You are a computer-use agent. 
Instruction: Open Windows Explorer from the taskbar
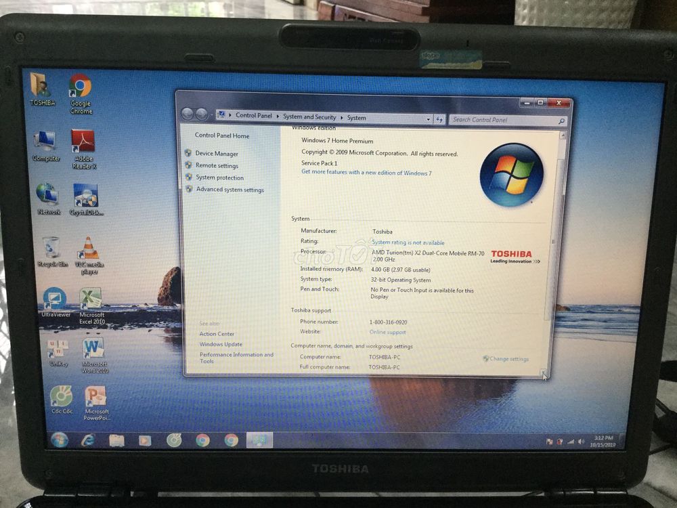116,441
